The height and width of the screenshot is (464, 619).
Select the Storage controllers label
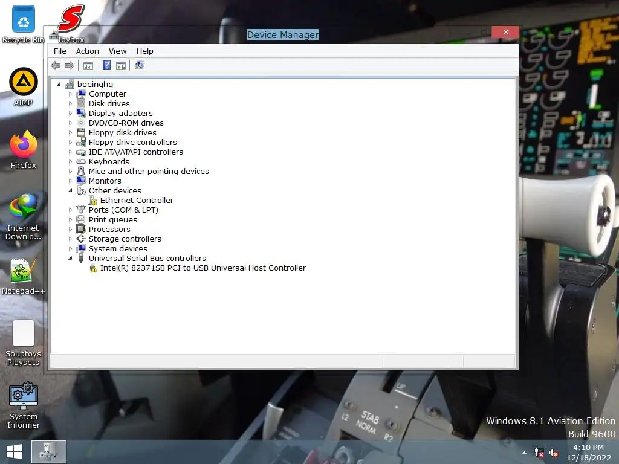[125, 239]
